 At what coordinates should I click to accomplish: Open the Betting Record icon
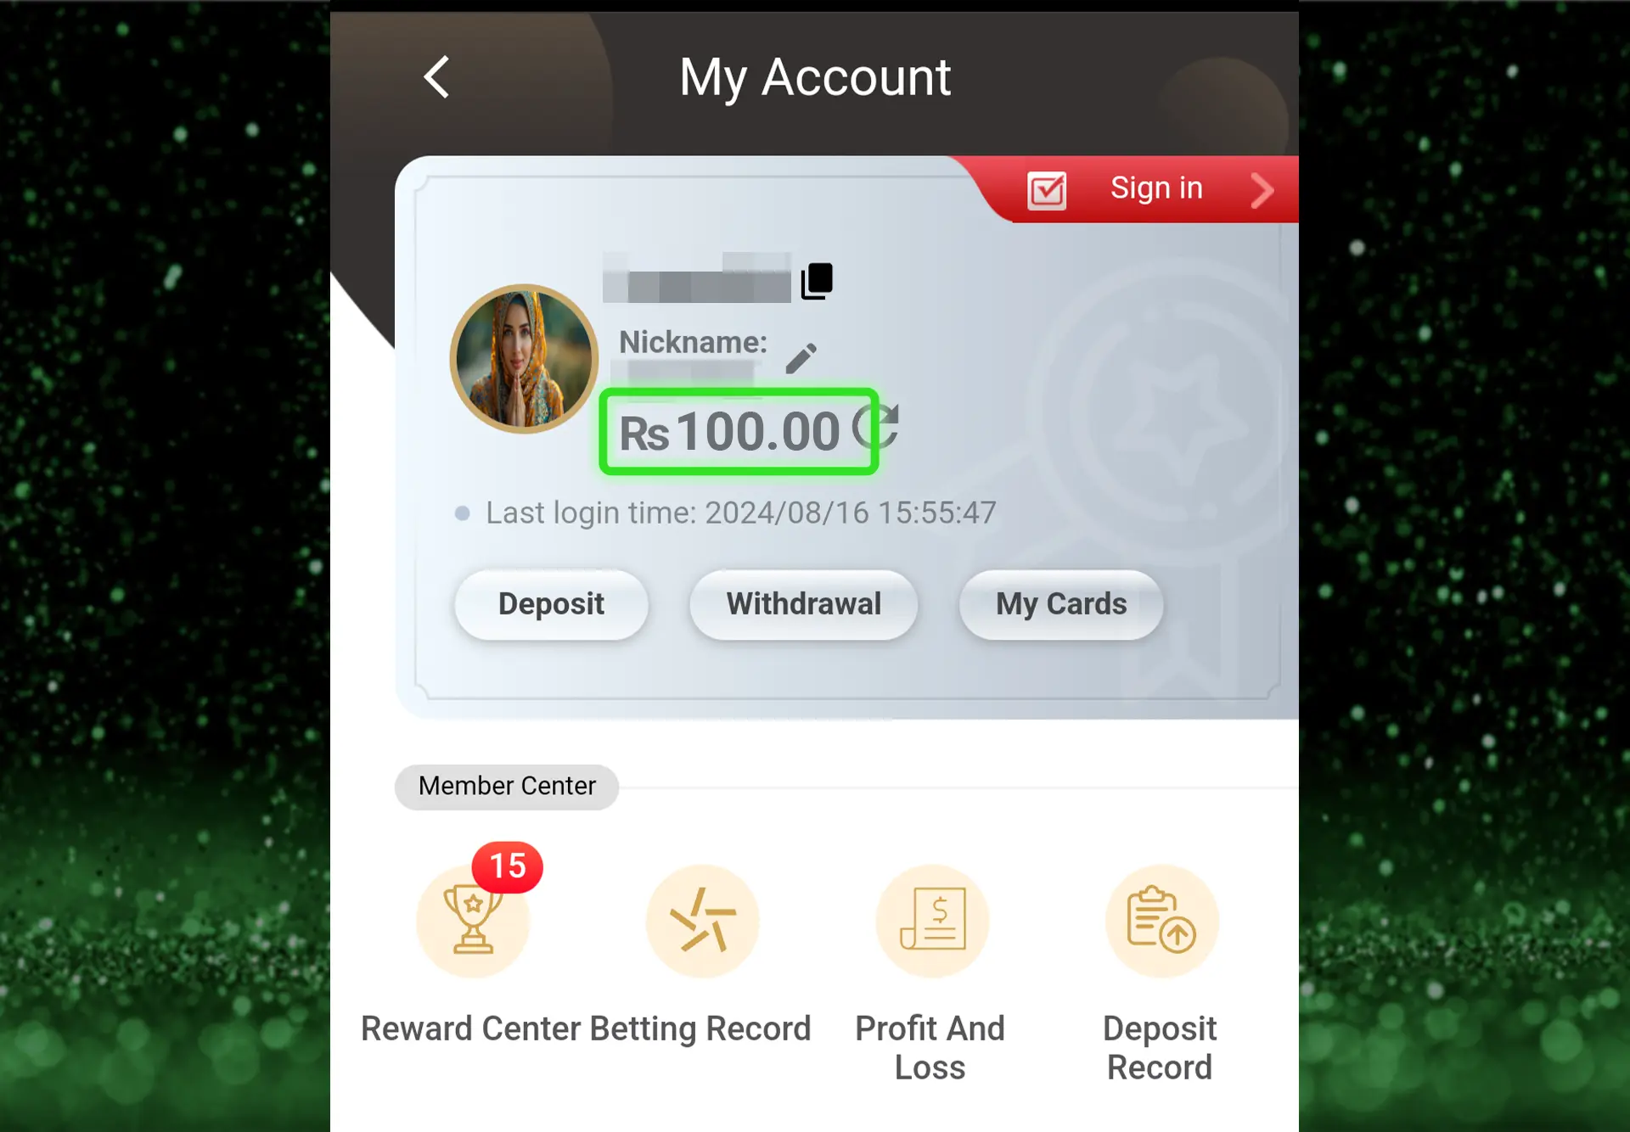coord(701,922)
